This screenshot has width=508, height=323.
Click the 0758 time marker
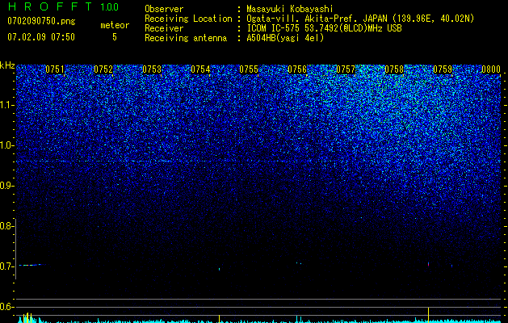click(x=394, y=69)
